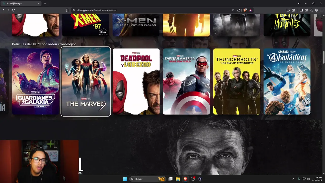Click the tab search toolbar icon
This screenshot has width=325, height=183.
click(293, 10)
